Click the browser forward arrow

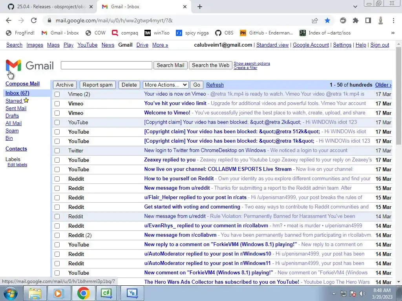click(21, 20)
